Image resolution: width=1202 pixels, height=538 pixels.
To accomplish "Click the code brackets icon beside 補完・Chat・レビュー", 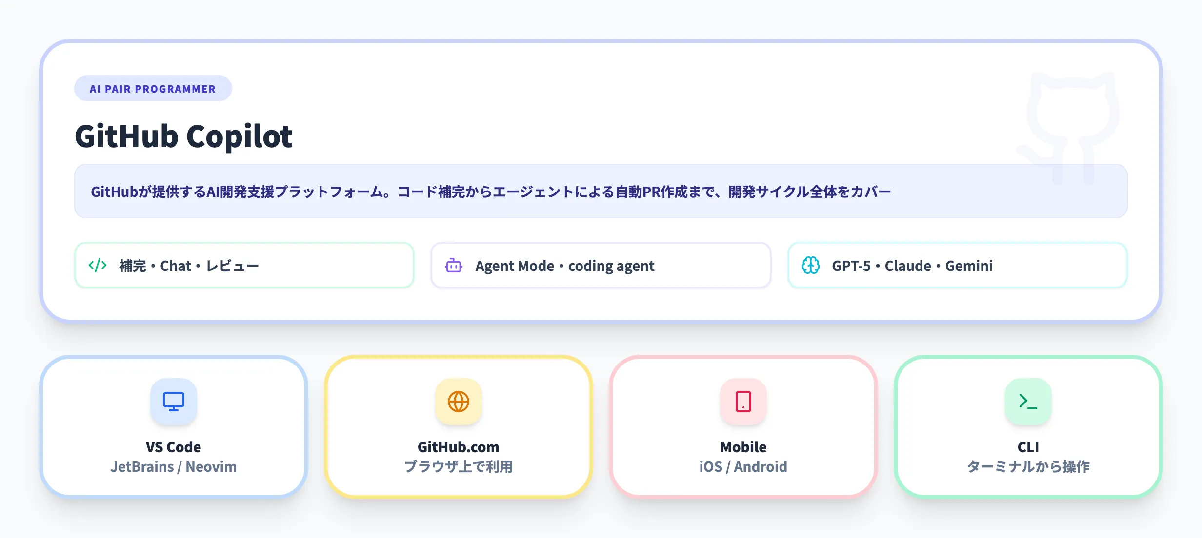I will coord(97,265).
